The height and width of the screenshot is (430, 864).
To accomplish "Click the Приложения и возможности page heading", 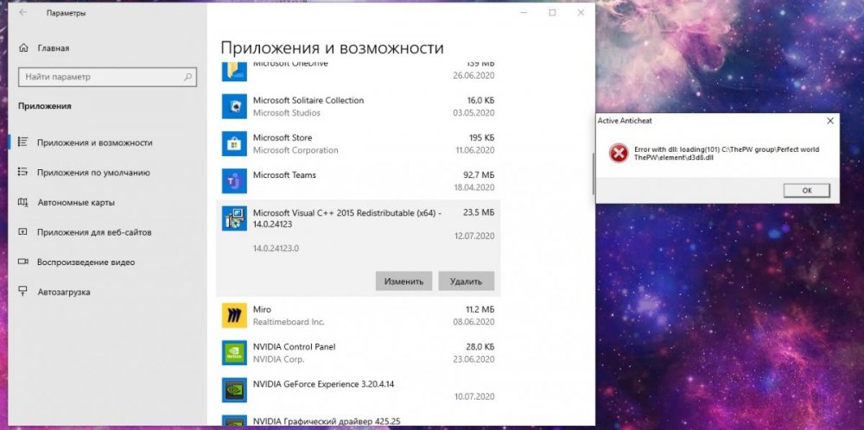I will 332,47.
